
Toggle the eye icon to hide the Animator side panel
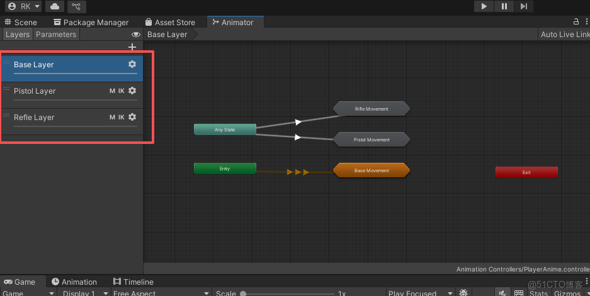click(136, 35)
